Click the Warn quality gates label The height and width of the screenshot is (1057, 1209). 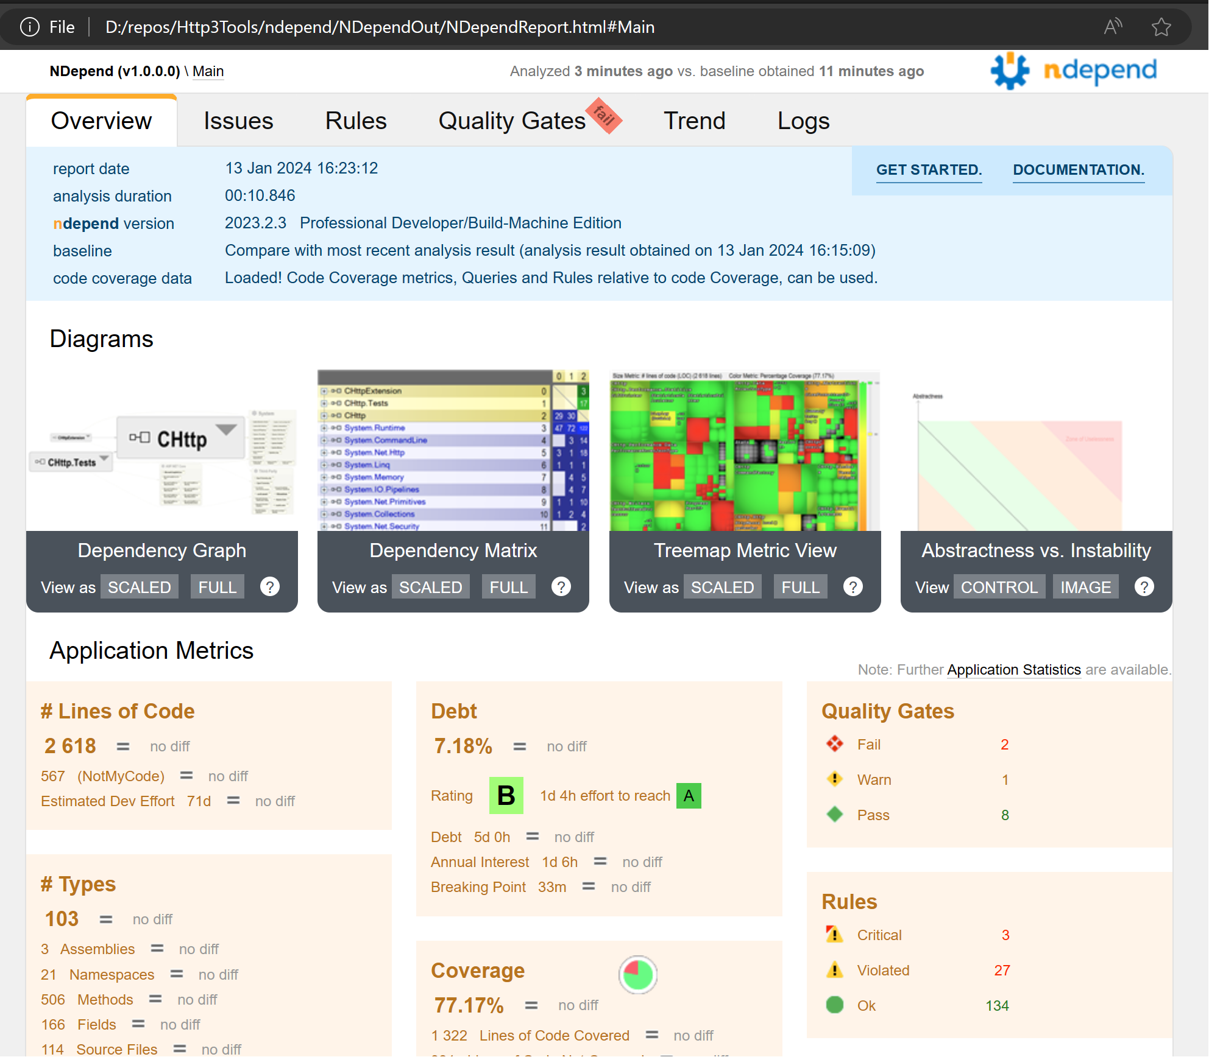[874, 780]
